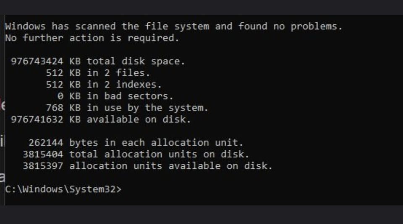The image size is (403, 224).
Task: Click the number 262144
Action: [x=46, y=142]
